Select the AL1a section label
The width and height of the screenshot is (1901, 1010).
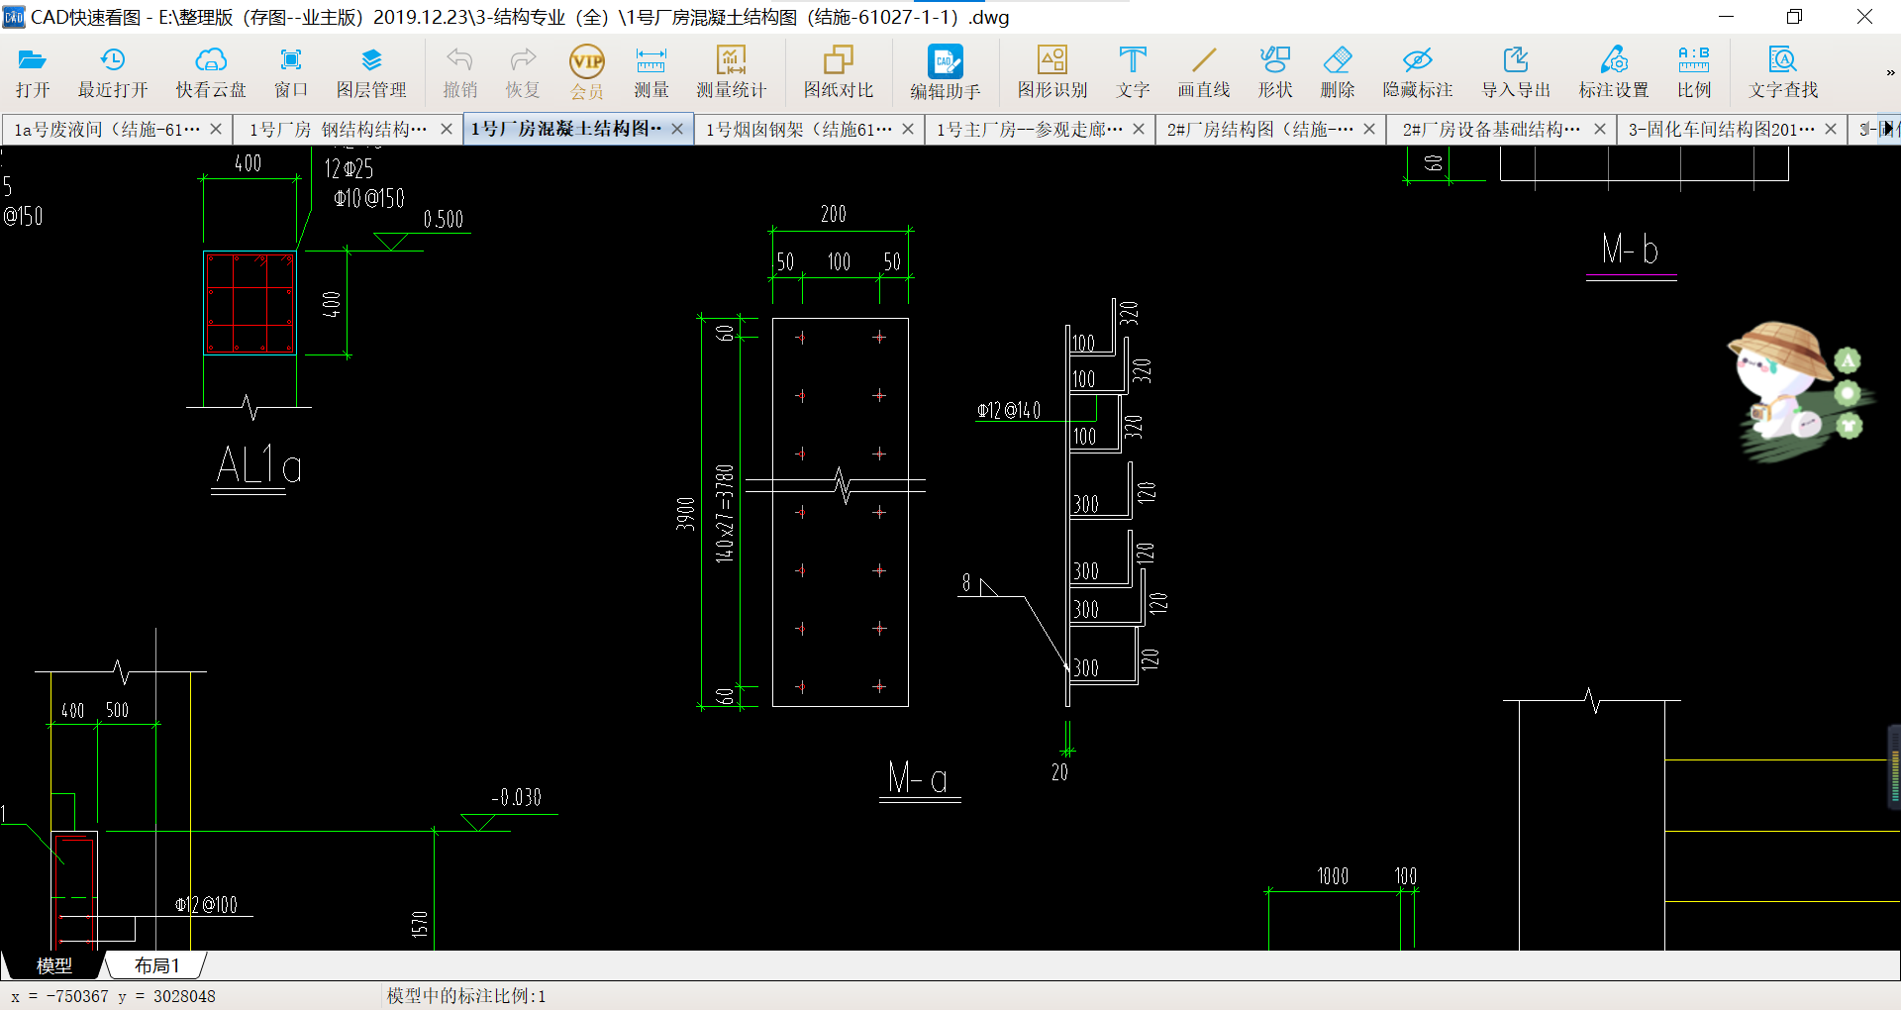click(258, 465)
